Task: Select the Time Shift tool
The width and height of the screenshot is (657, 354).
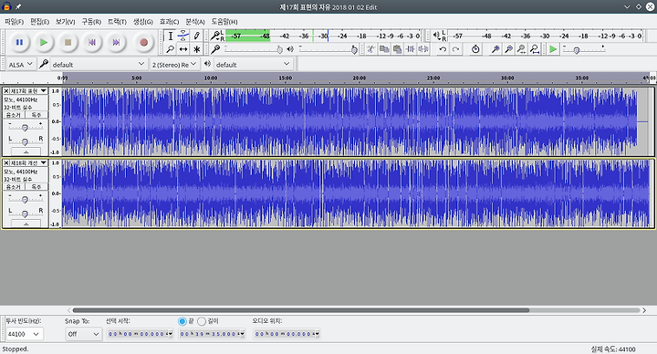Action: coord(183,49)
